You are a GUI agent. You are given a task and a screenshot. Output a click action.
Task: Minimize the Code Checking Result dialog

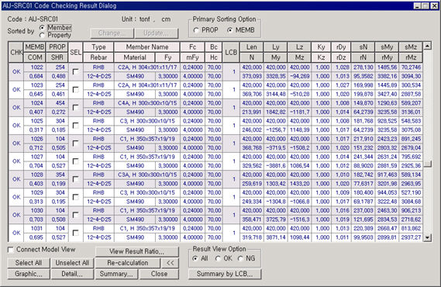(x=417, y=5)
